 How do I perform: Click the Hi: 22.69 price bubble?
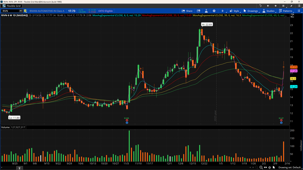(207, 24)
